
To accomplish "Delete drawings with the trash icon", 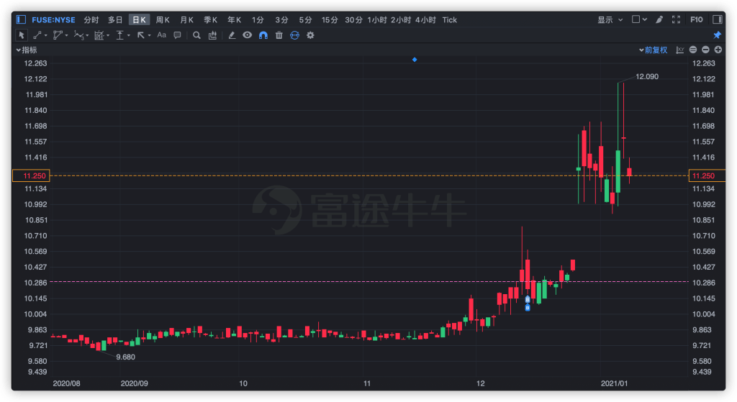I will pyautogui.click(x=279, y=35).
